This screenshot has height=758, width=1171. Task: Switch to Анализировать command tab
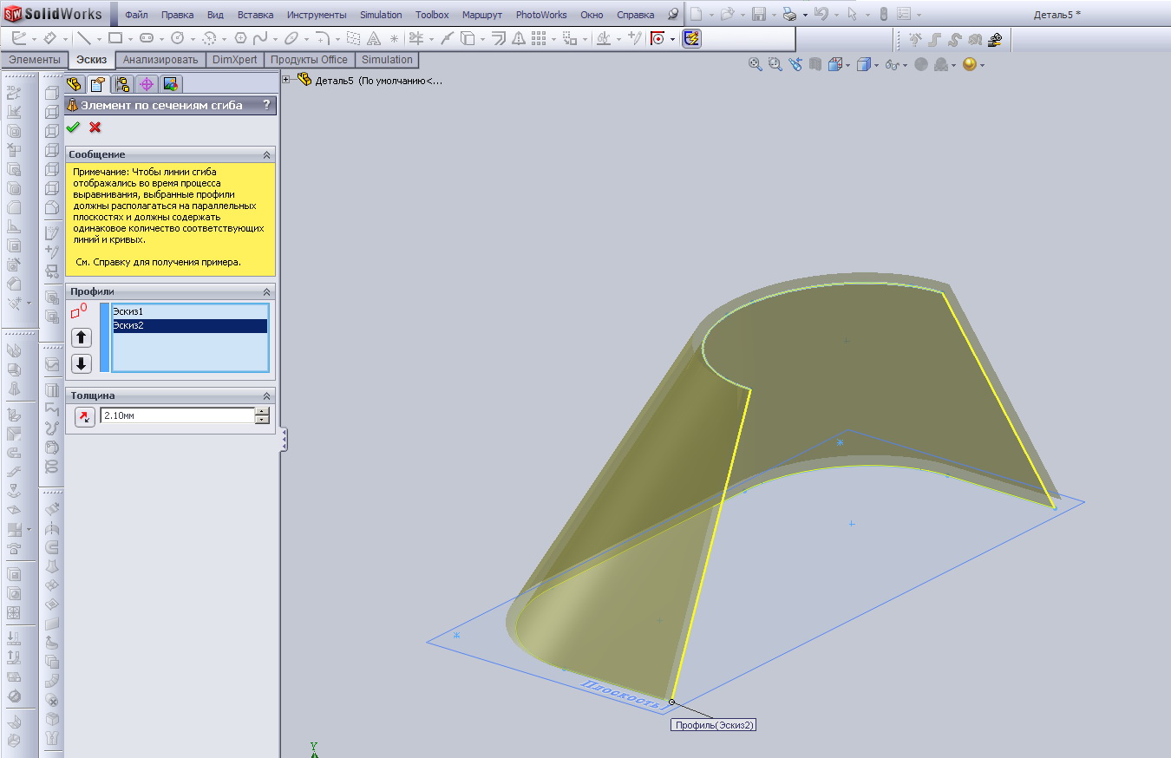click(x=160, y=60)
